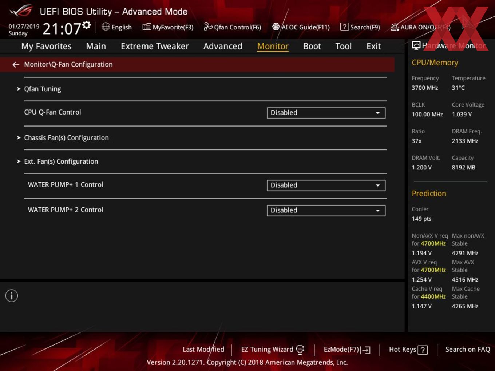The height and width of the screenshot is (371, 495).
Task: Click the back arrow next to Monitor\Q-Fan Configuration
Action: tap(16, 64)
